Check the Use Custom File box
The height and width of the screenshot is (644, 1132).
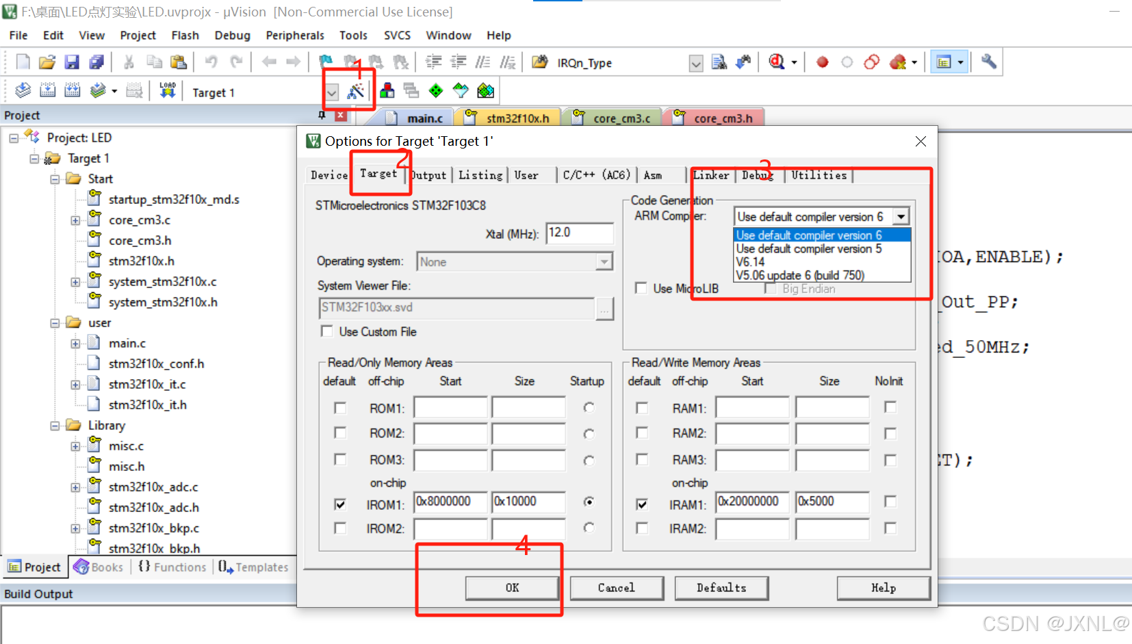point(327,331)
